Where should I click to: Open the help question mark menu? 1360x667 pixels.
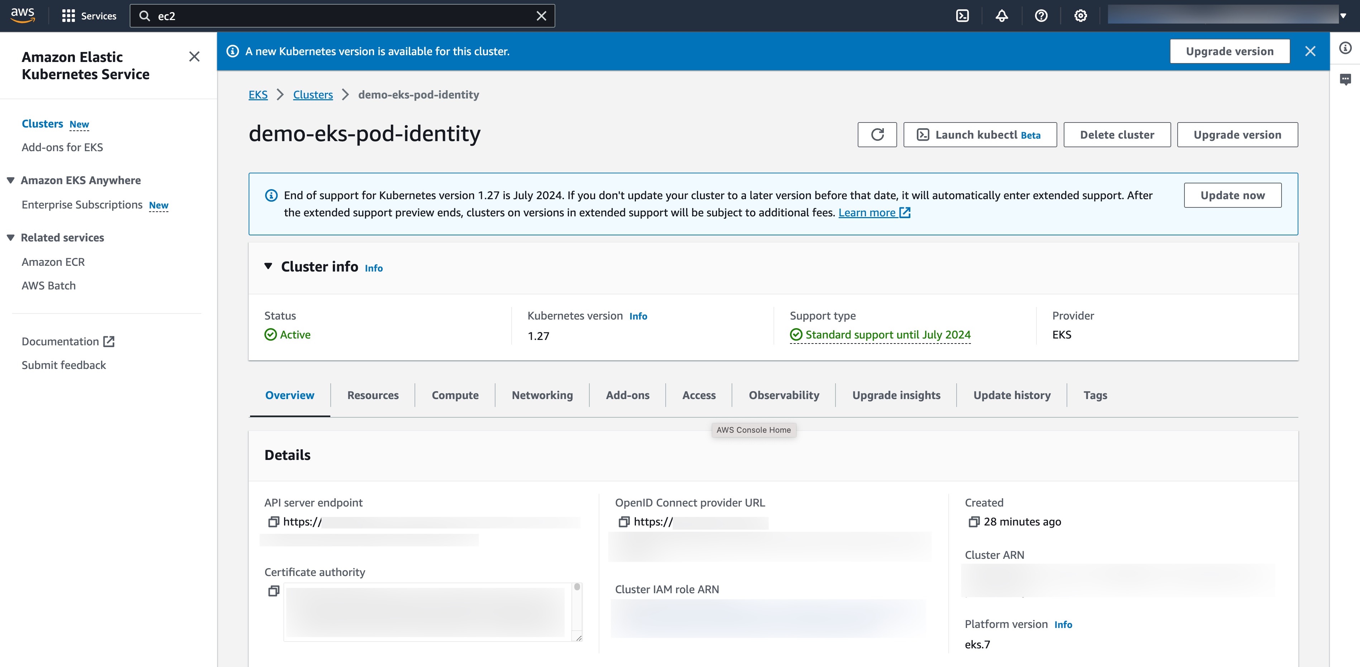(1041, 16)
